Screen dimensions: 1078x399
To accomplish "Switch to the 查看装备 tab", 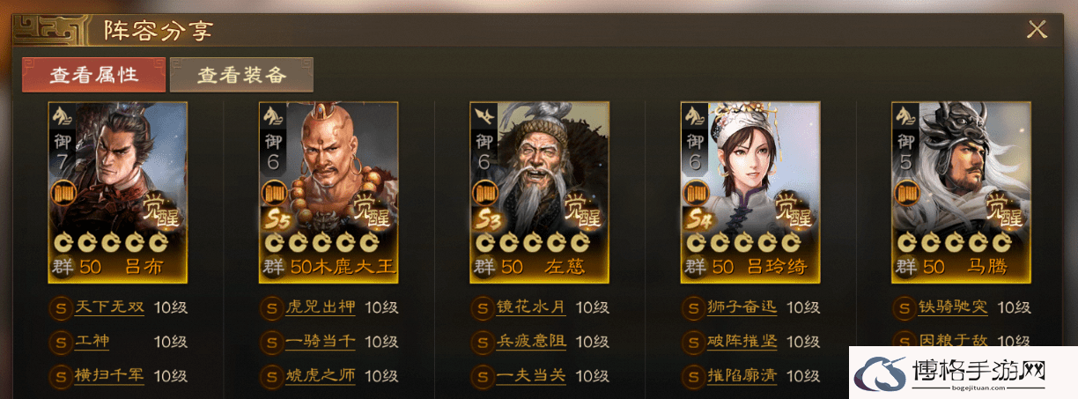I will [241, 75].
